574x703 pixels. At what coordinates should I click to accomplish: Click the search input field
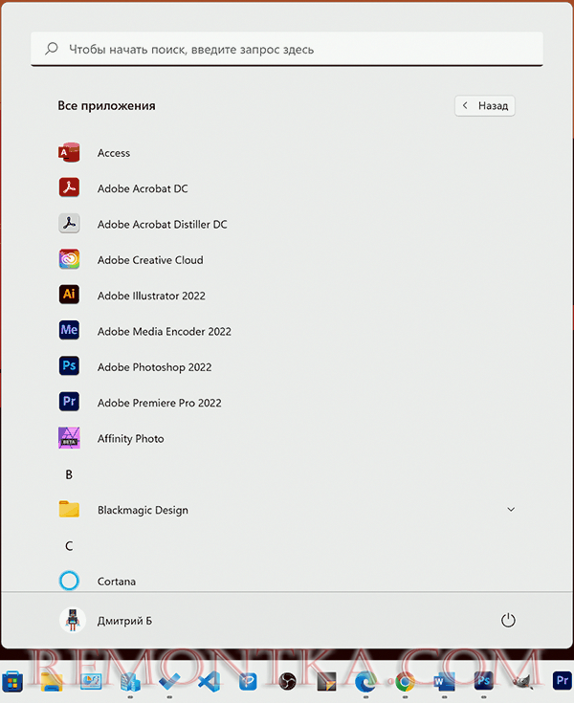tap(287, 49)
